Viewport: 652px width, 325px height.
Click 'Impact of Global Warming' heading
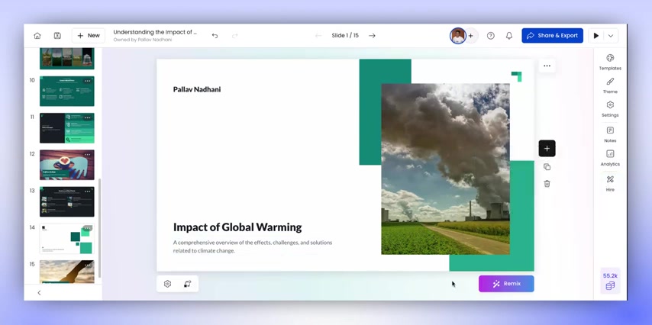click(237, 227)
